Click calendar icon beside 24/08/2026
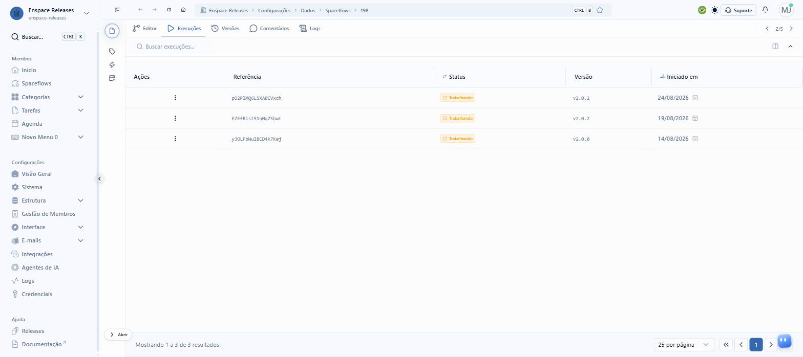 695,98
